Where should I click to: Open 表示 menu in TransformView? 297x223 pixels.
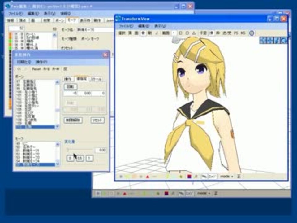coord(160,26)
